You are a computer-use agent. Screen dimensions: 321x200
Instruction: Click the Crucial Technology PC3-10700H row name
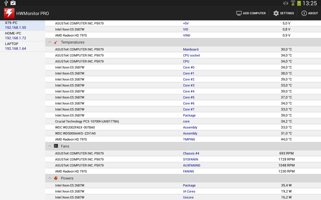pos(87,121)
